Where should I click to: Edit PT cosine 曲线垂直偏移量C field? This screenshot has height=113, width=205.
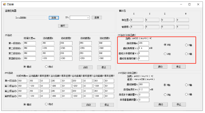pyautogui.click(x=144, y=59)
